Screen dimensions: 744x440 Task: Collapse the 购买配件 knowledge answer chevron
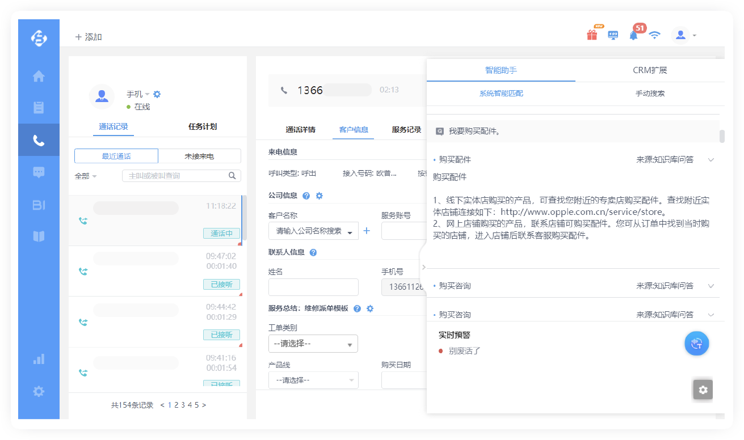tap(711, 160)
